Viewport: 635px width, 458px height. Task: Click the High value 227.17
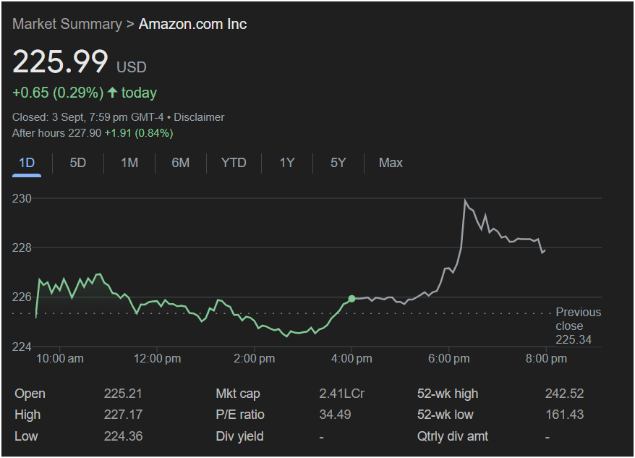(123, 415)
